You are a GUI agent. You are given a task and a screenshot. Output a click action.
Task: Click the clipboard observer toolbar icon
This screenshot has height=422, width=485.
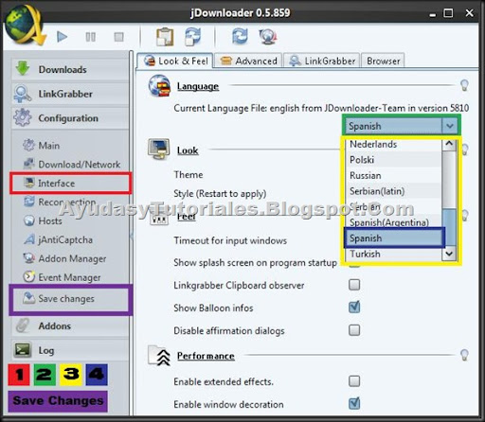click(x=165, y=37)
